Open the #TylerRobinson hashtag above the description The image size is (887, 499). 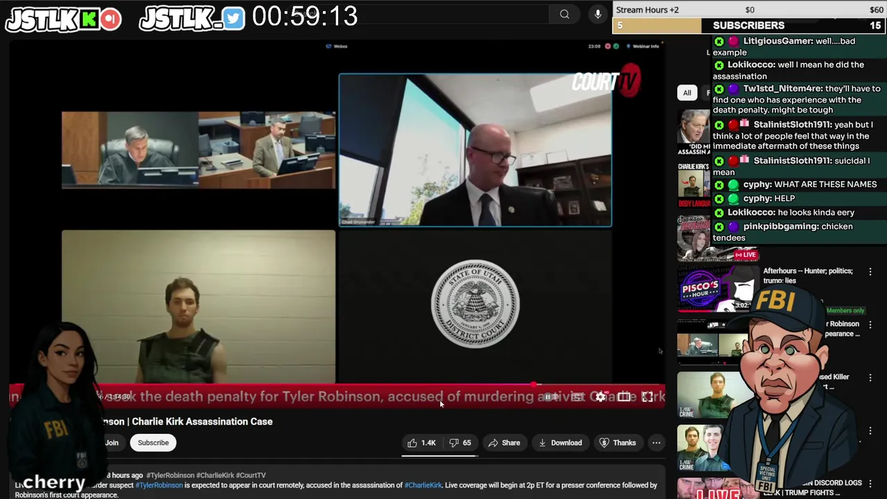click(x=170, y=475)
